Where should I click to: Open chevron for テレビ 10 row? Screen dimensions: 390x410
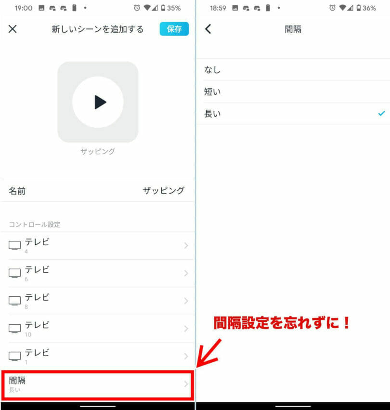(186, 329)
